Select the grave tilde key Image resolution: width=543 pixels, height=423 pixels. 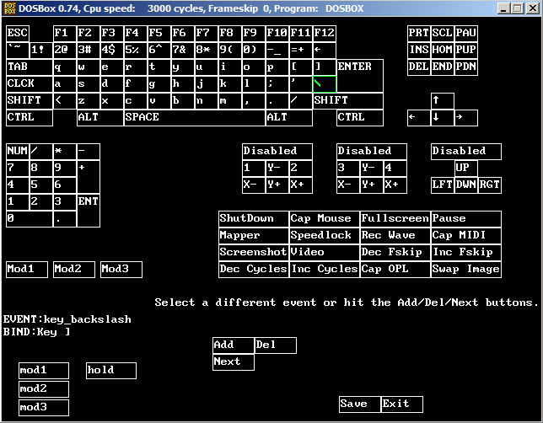click(18, 50)
